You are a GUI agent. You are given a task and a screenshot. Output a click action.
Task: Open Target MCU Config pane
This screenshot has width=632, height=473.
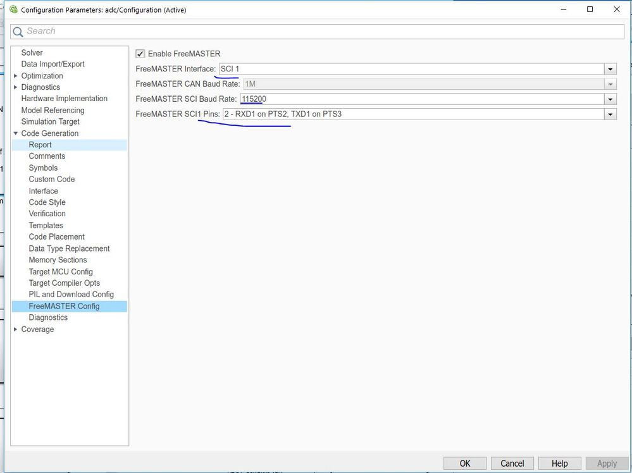pos(61,272)
